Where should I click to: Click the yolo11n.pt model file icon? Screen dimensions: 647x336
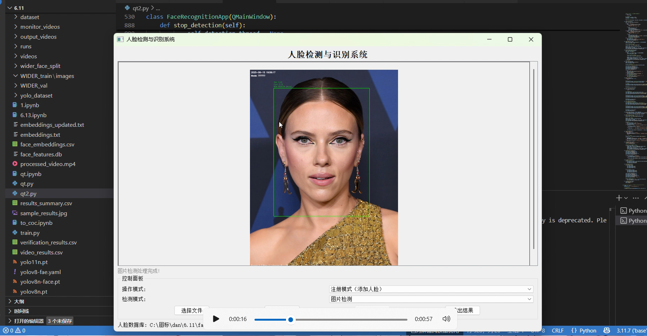pyautogui.click(x=15, y=262)
